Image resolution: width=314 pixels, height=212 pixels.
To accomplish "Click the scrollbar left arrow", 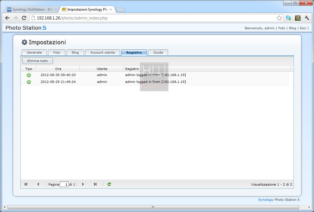I will click(x=5, y=207).
